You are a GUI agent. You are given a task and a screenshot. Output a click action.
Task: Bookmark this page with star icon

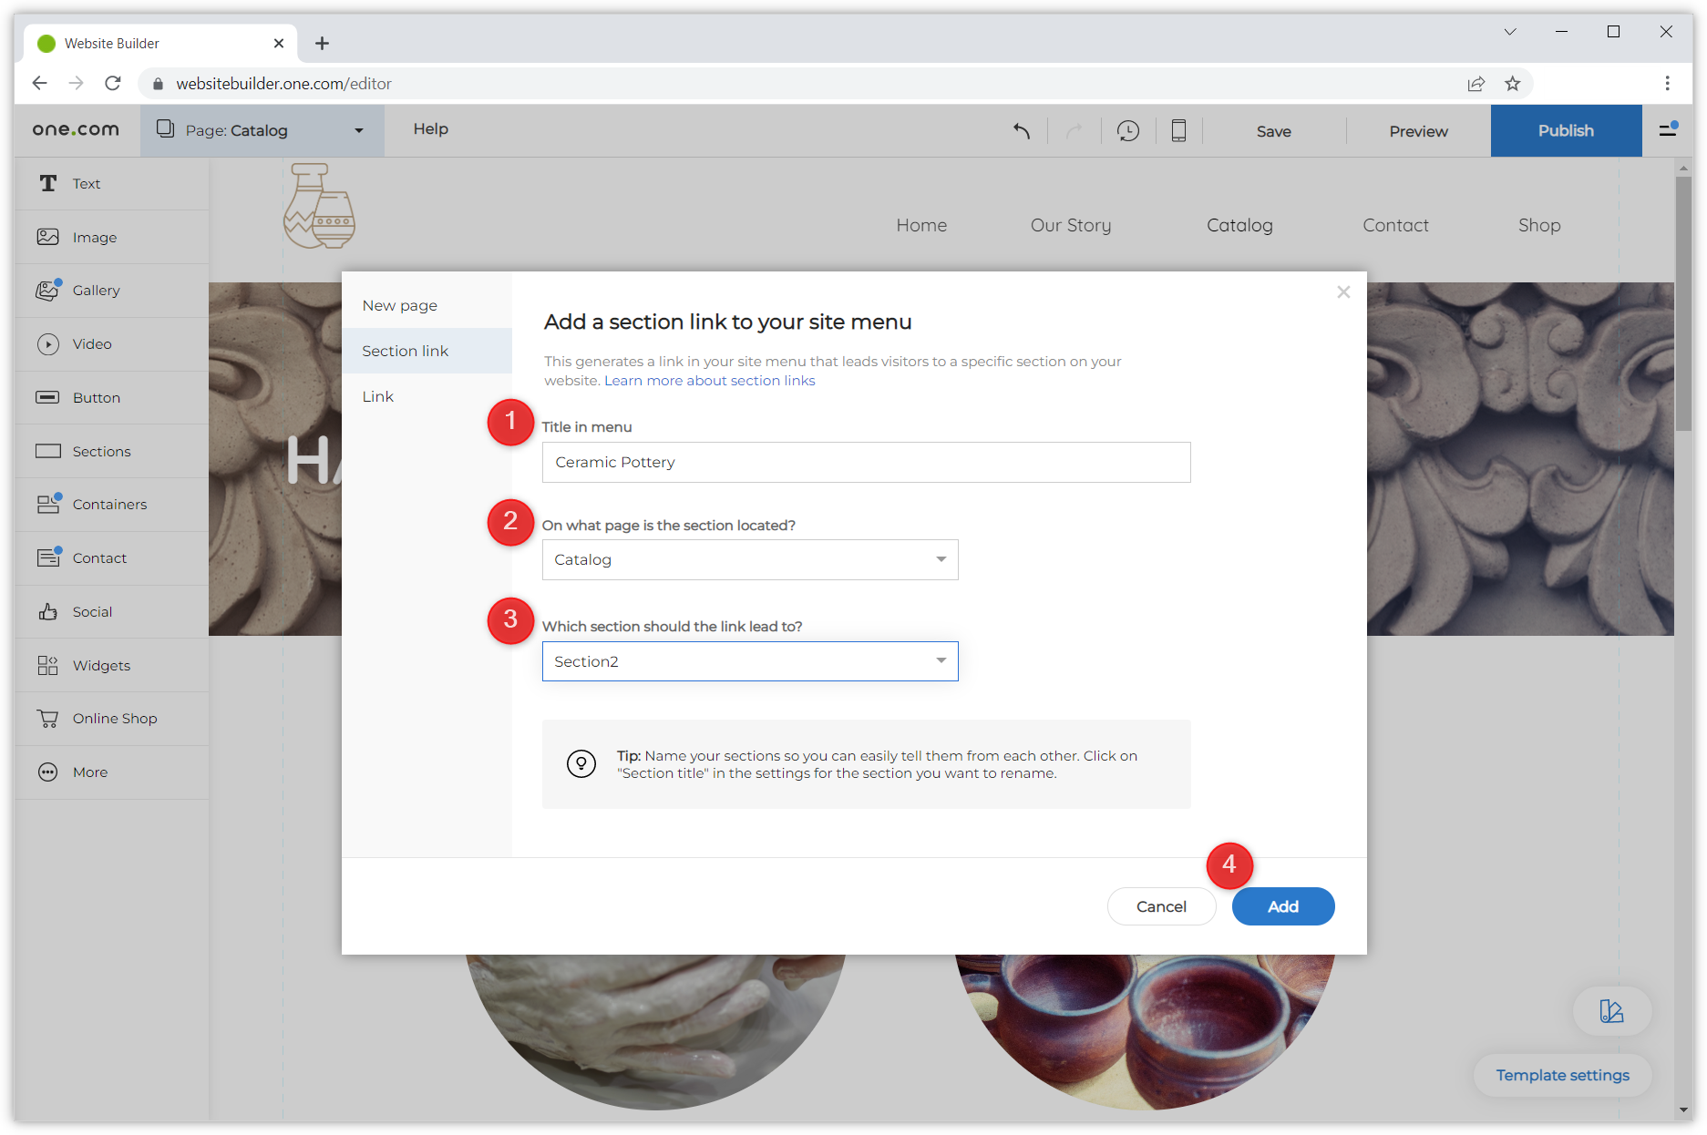pyautogui.click(x=1513, y=84)
